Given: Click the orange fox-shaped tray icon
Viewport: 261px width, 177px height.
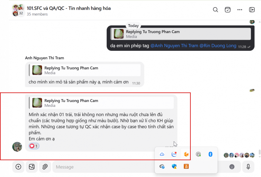Looking at the screenshot, I should coord(186,155).
